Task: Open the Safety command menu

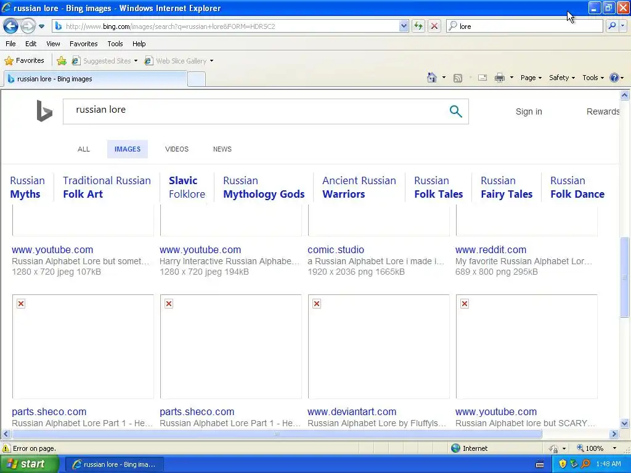Action: pos(562,78)
